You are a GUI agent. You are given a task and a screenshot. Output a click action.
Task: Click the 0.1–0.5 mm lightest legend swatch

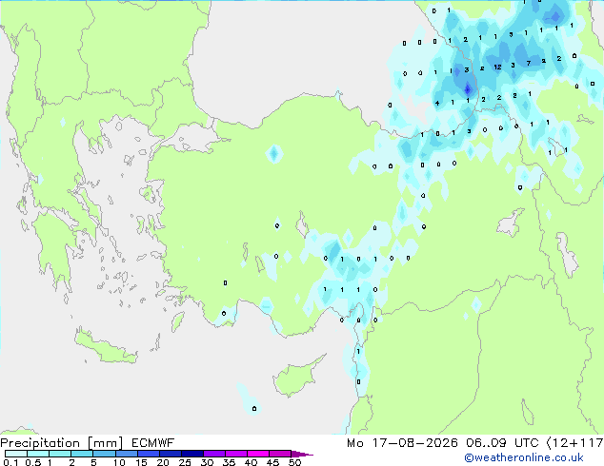pyautogui.click(x=16, y=454)
